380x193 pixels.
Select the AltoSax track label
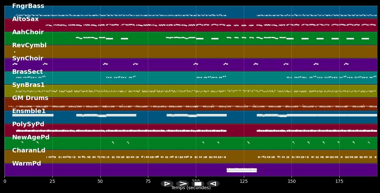[x=25, y=19]
